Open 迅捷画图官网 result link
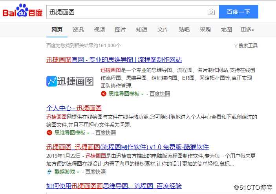276x194 pixels. [x=114, y=59]
